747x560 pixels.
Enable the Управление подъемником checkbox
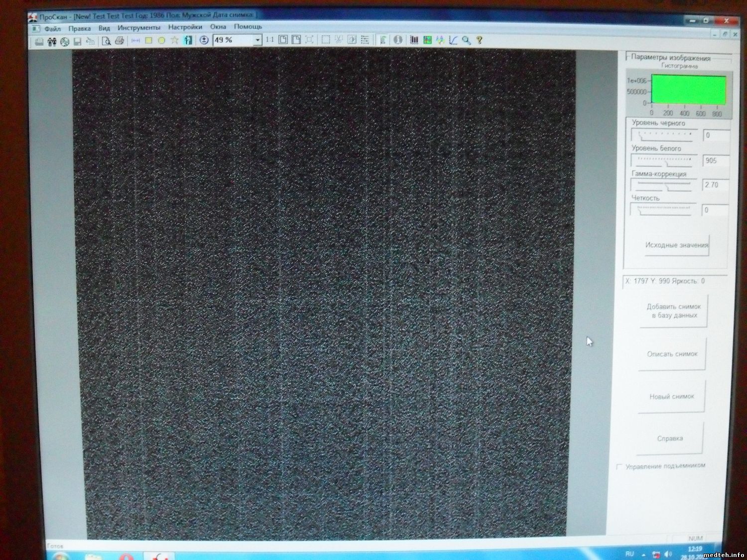pos(619,467)
